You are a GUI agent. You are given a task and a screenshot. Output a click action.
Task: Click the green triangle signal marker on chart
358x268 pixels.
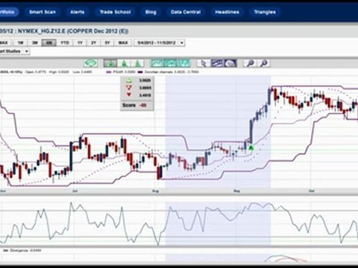(x=251, y=148)
